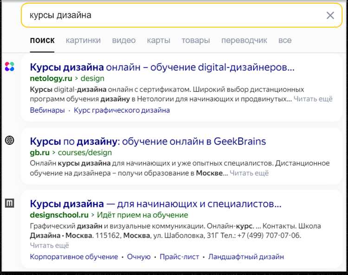Click «Читать ещё» in the Netology snippet
The image size is (348, 275).
(x=313, y=99)
